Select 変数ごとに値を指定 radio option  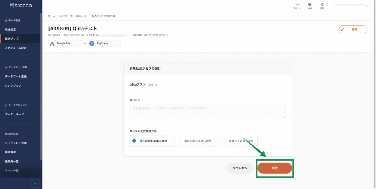(x=224, y=141)
